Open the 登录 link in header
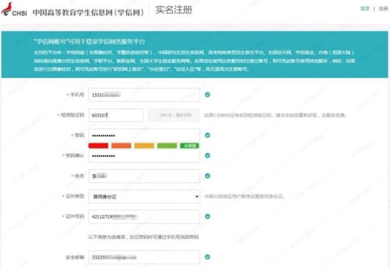The image size is (390, 268). pos(365,9)
